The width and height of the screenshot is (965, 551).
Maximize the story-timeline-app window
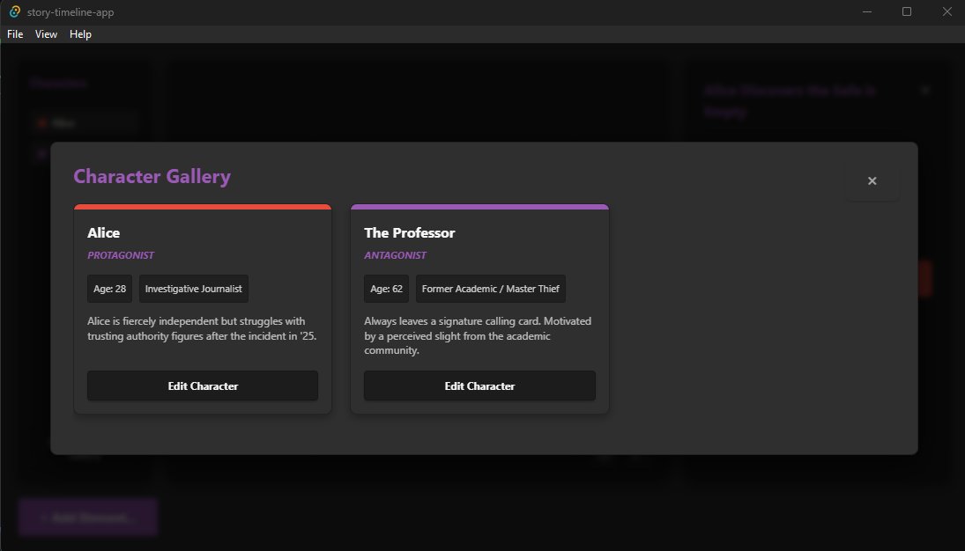pyautogui.click(x=907, y=11)
